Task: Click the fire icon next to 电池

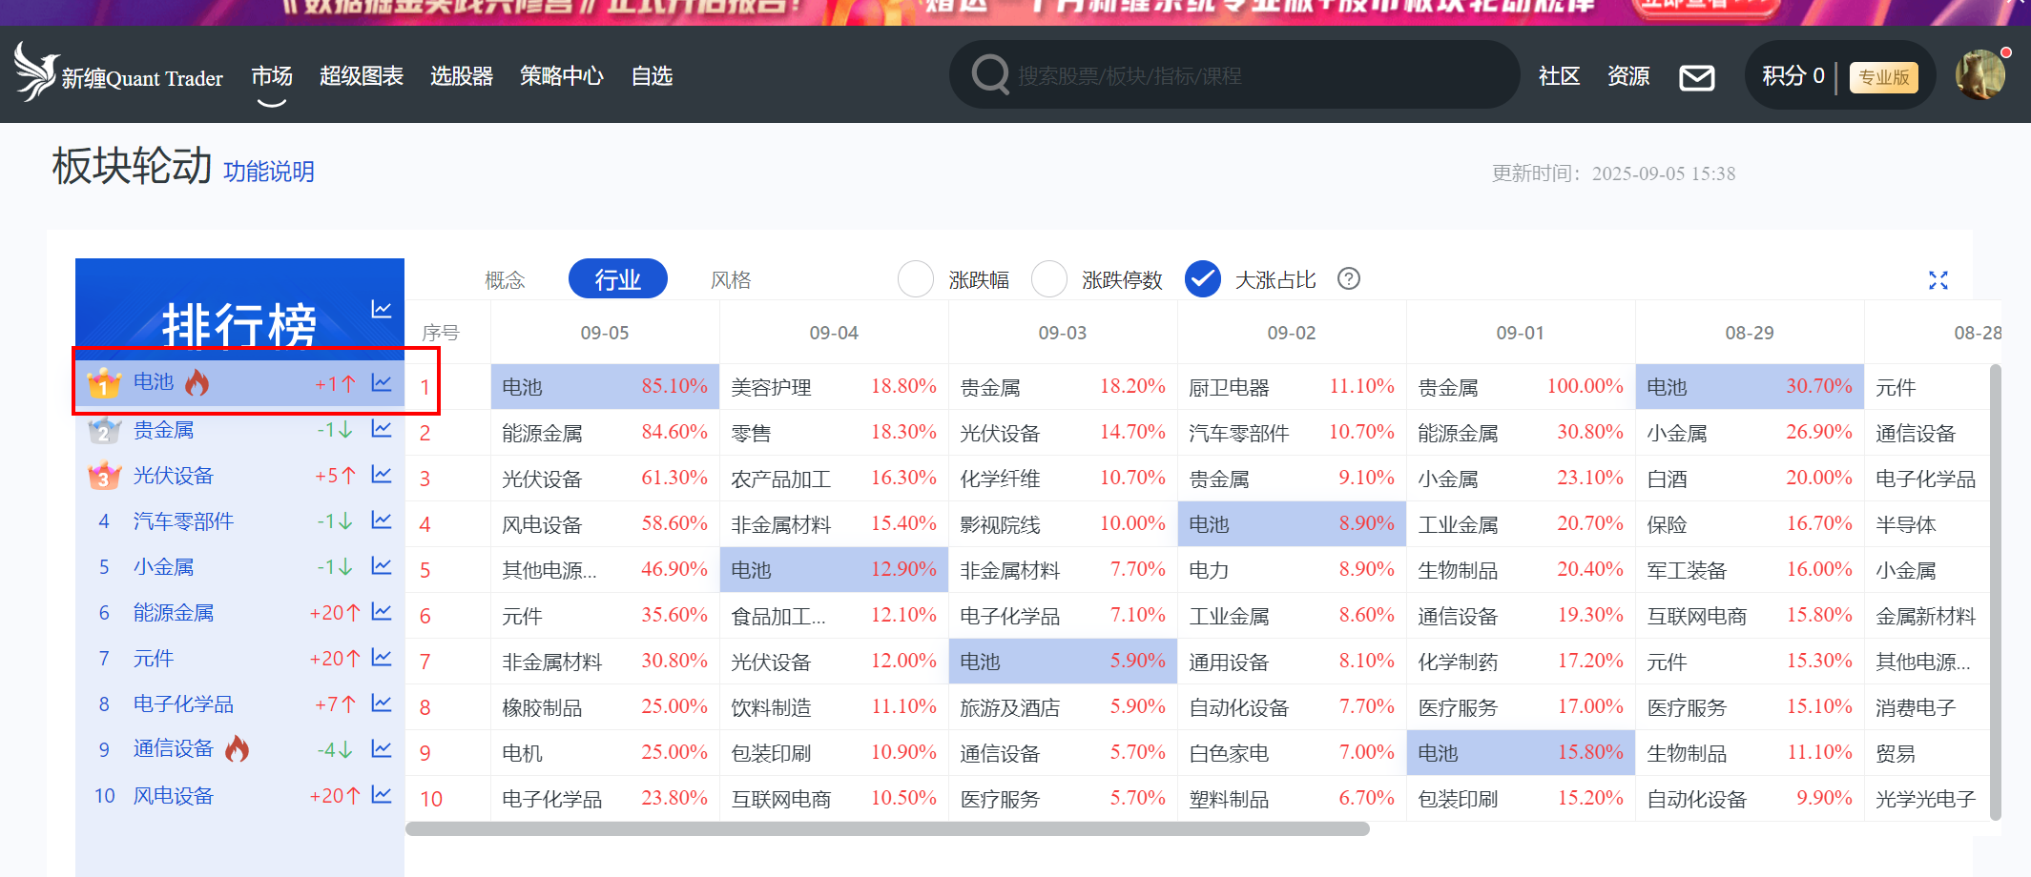Action: (197, 381)
